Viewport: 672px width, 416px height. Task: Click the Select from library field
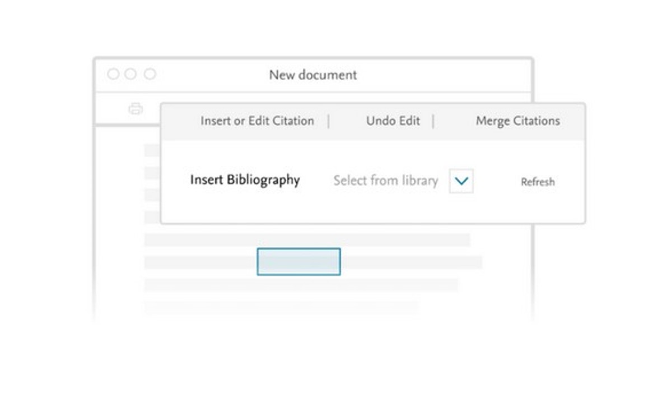(385, 181)
